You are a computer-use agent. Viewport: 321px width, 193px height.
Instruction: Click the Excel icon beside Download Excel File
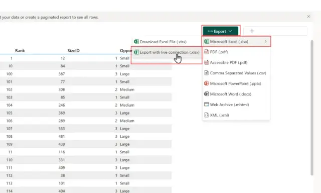point(136,42)
